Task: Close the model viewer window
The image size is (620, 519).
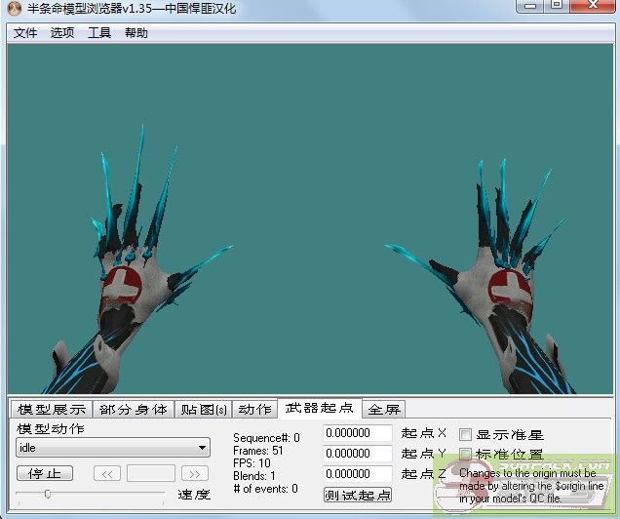Action: 593,6
